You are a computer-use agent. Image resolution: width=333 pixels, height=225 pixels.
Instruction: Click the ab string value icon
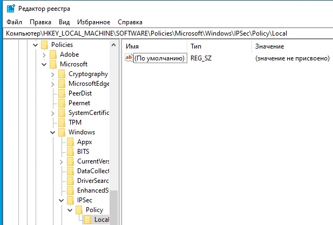(x=128, y=58)
